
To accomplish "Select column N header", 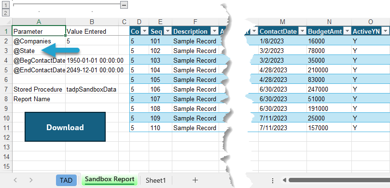I will 329,22.
